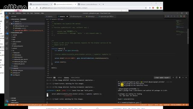Open the Search view in activity bar
193x109 pixels.
pyautogui.click(x=7, y=22)
